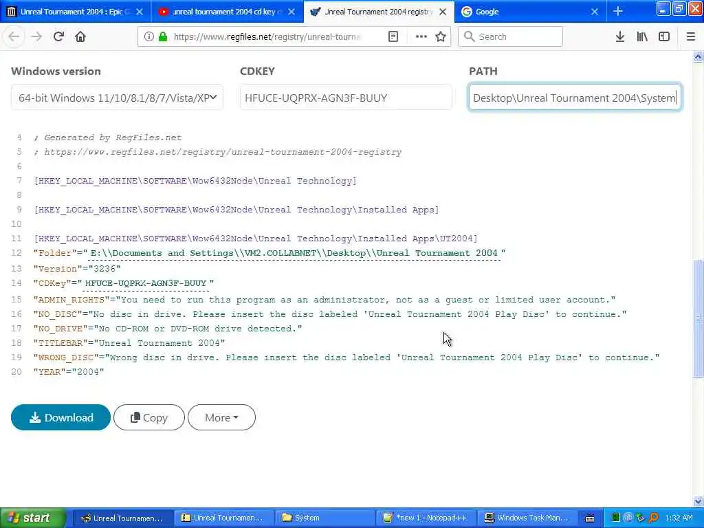
Task: Click the "NO_DRIVE" line 17 text
Action: coord(168,329)
